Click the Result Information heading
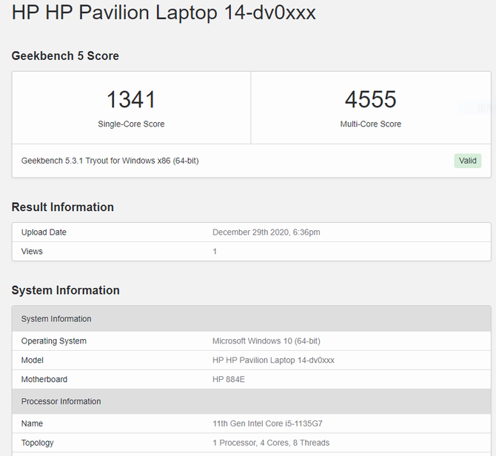This screenshot has height=456, width=496. coord(63,207)
